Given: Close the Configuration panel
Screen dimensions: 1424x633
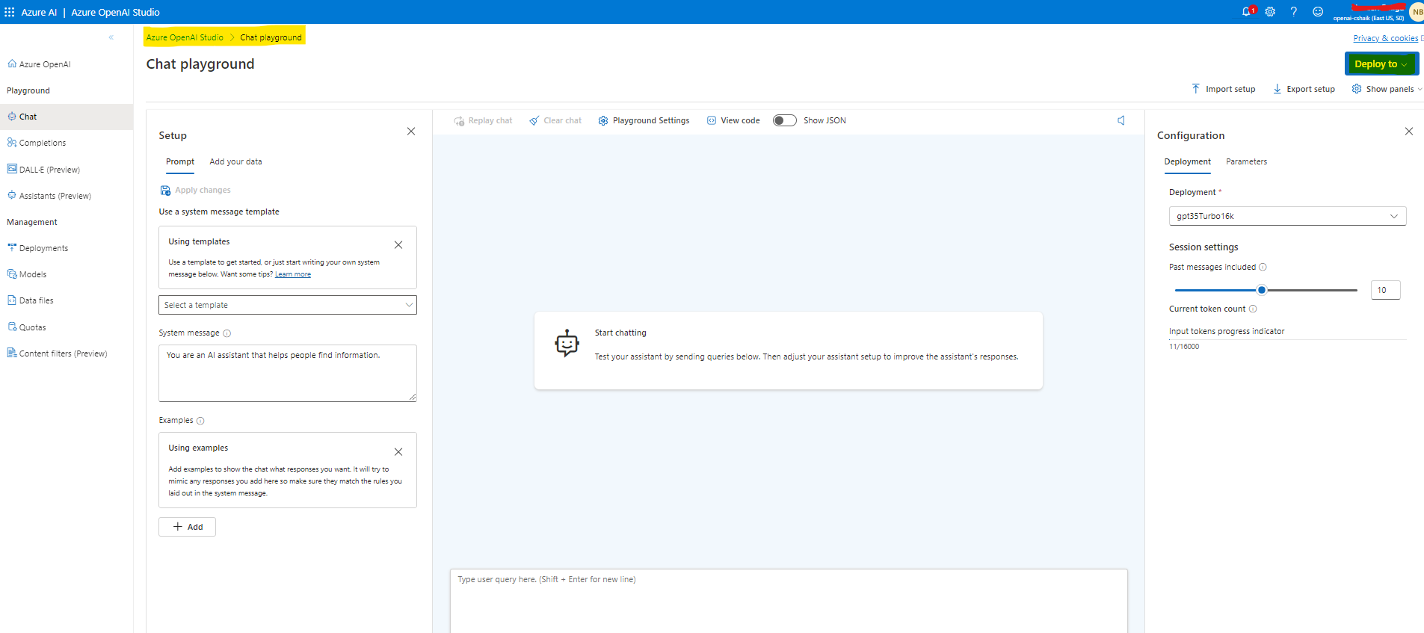Looking at the screenshot, I should 1409,132.
